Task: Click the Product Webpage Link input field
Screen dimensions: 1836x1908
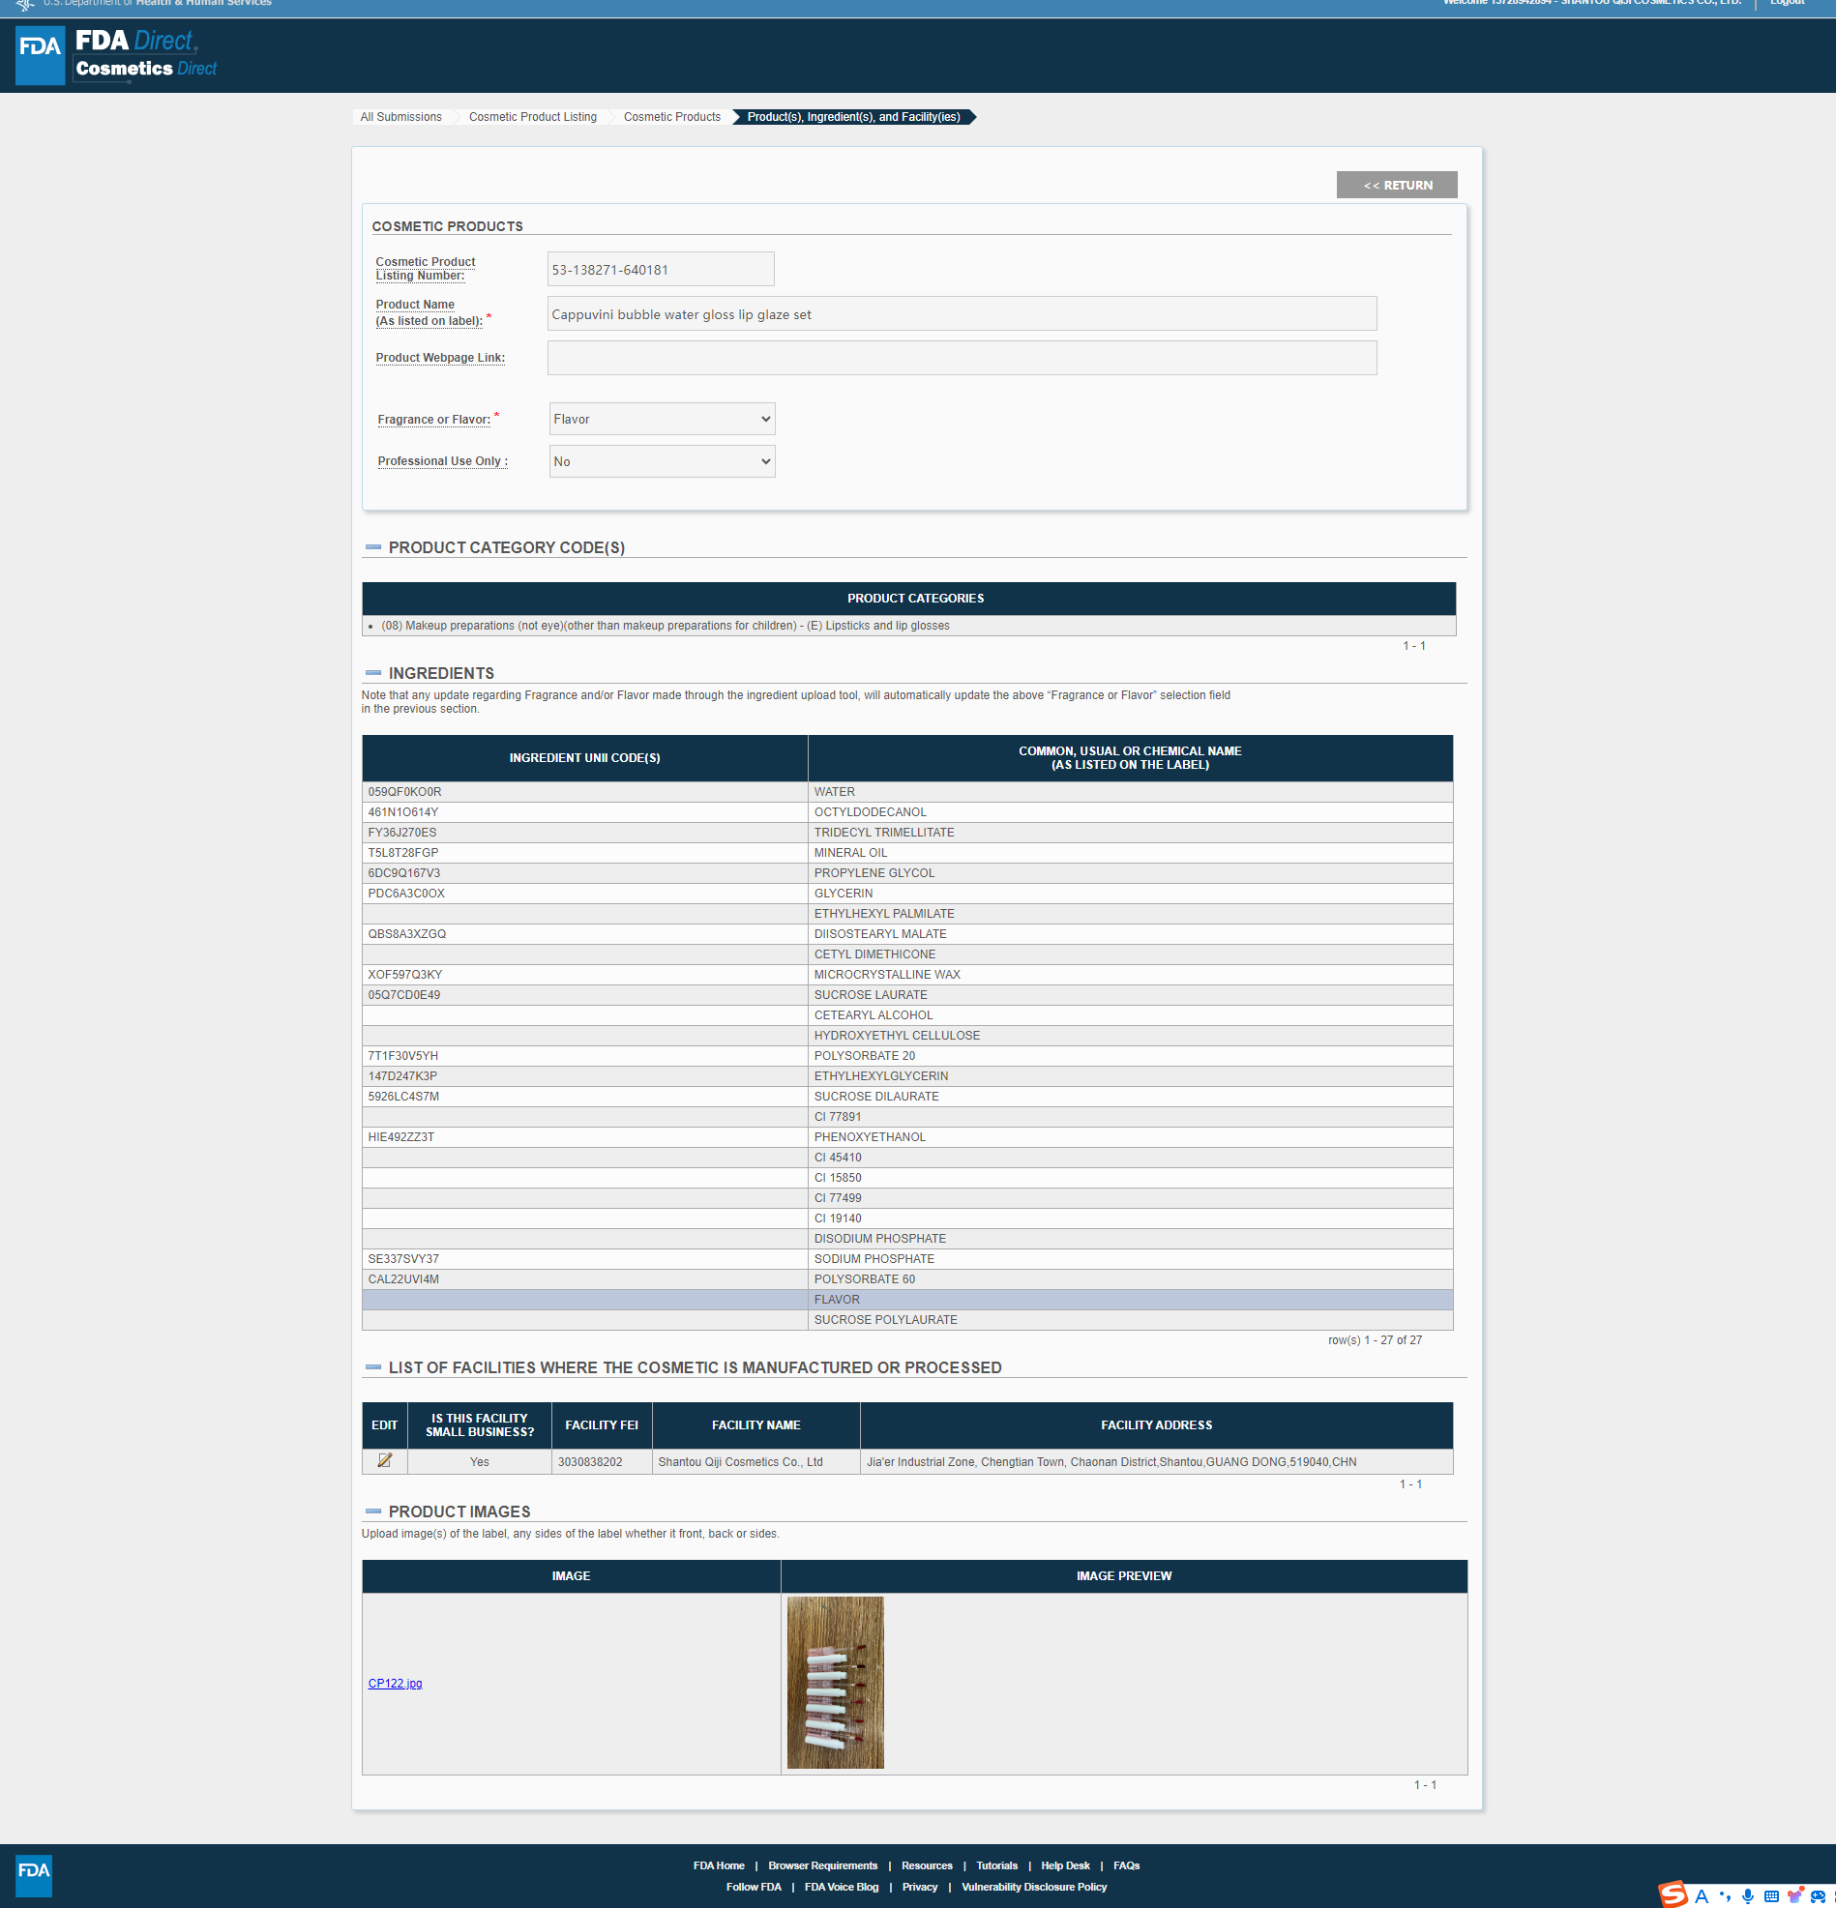Action: 962,357
